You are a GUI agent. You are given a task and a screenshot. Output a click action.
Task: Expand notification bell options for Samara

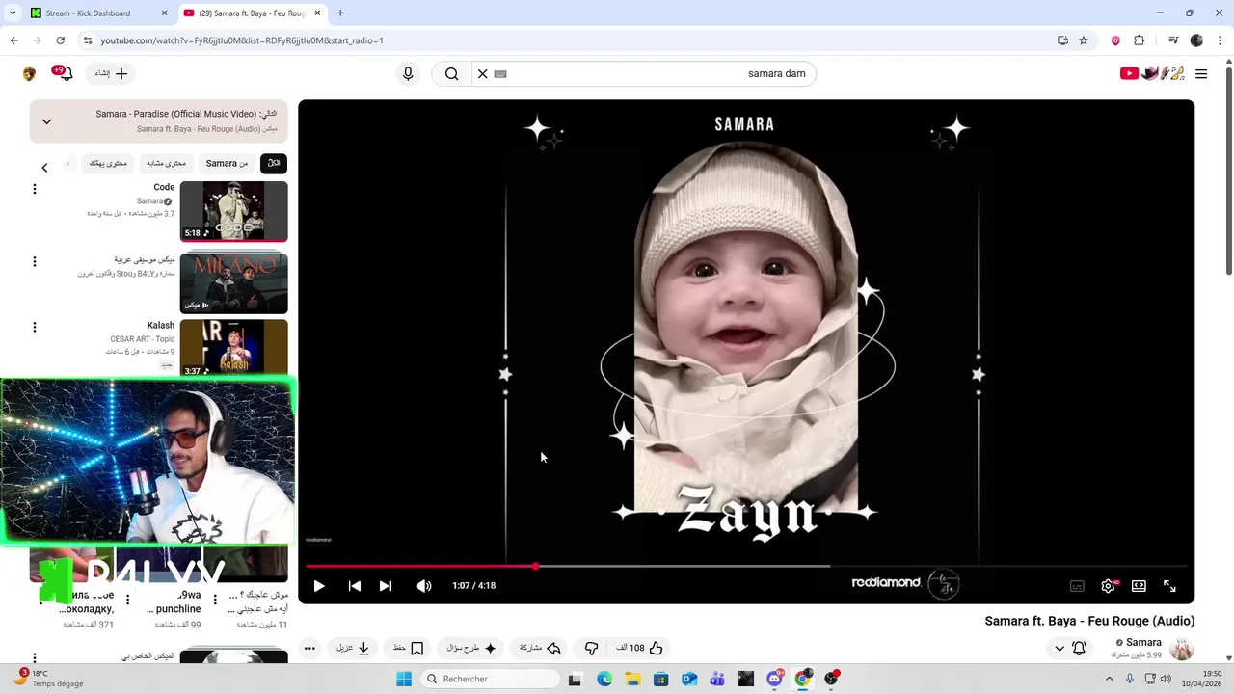point(1070,649)
